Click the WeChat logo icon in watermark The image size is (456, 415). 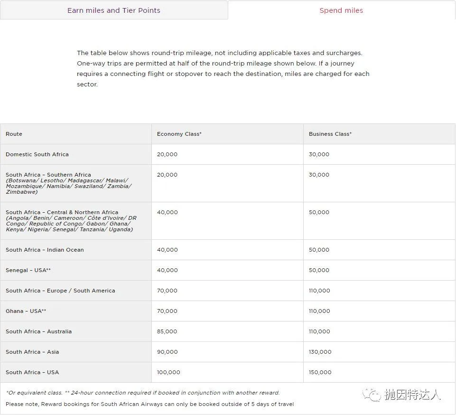pyautogui.click(x=372, y=395)
